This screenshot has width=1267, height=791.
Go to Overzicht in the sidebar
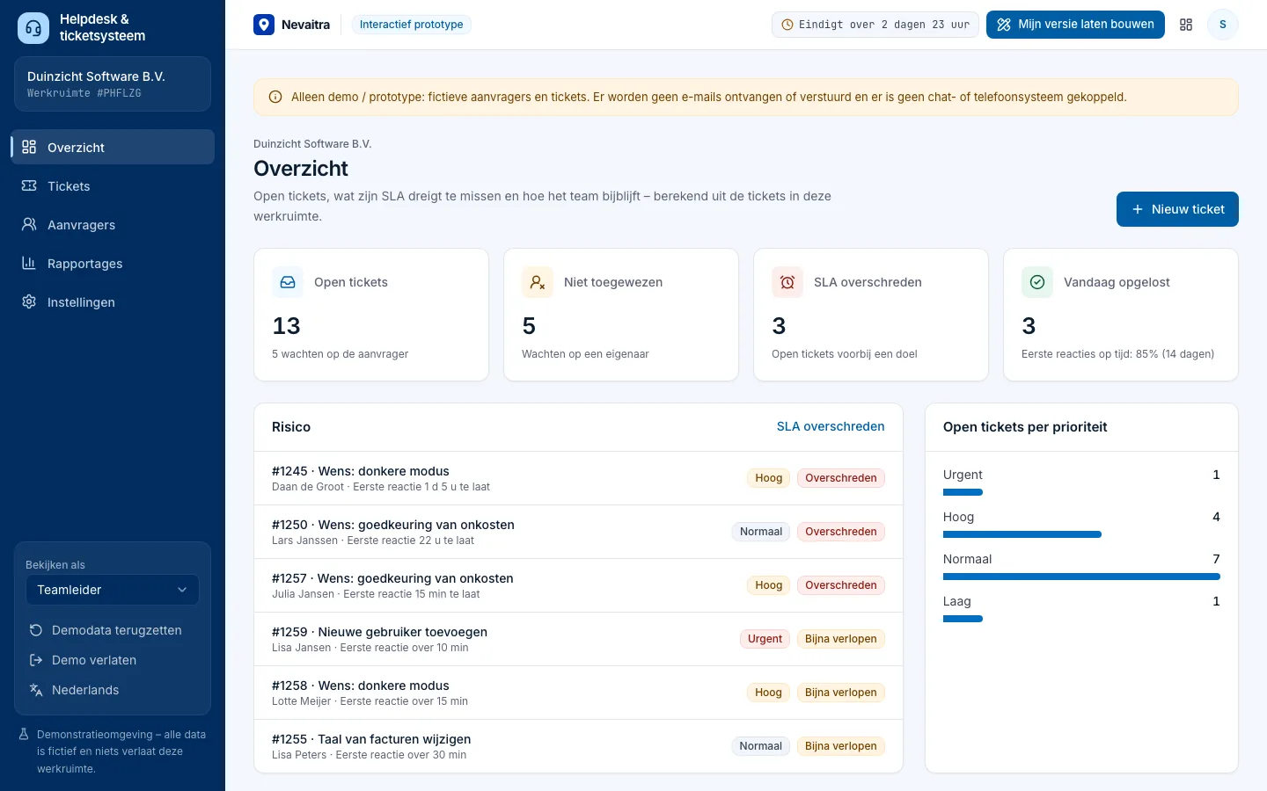click(x=113, y=147)
